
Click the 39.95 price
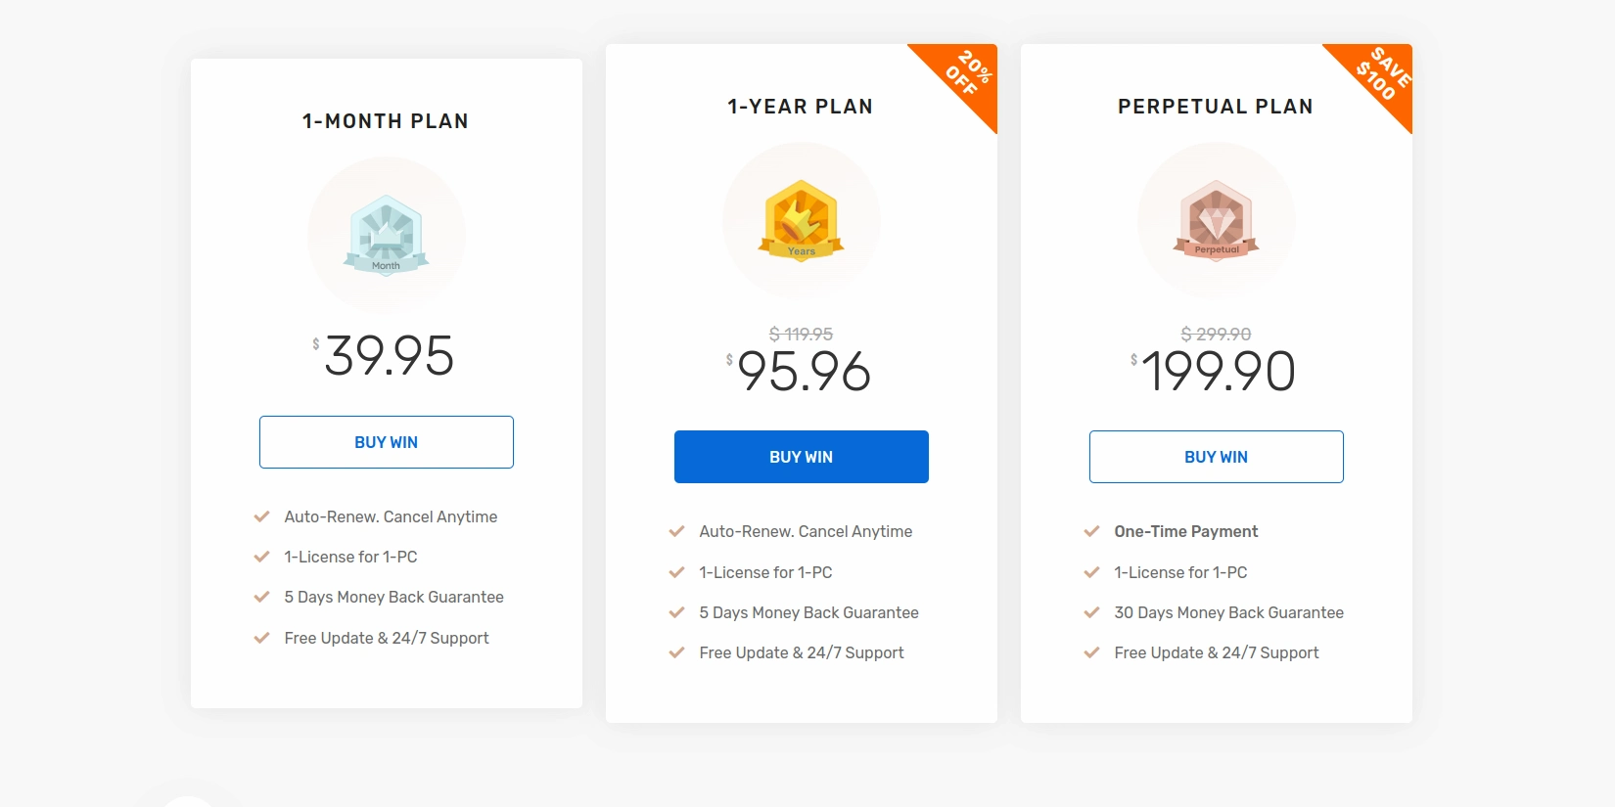coord(389,355)
